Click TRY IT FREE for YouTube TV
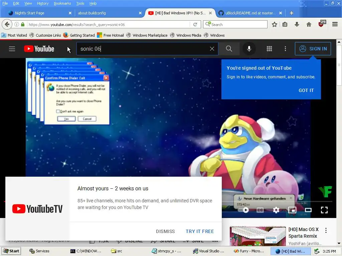The image size is (342, 256). [x=200, y=231]
